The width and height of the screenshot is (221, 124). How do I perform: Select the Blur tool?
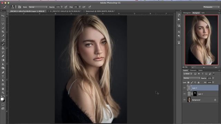3,64
